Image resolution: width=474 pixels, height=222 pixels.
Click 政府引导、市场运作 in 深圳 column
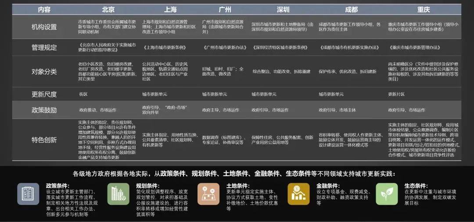(270, 110)
